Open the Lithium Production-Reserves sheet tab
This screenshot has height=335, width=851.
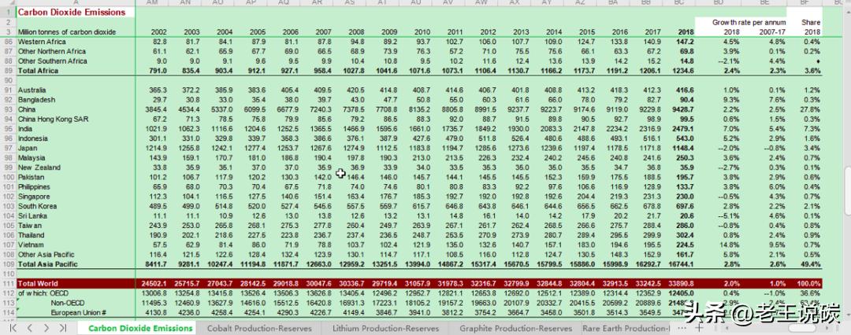coord(386,328)
